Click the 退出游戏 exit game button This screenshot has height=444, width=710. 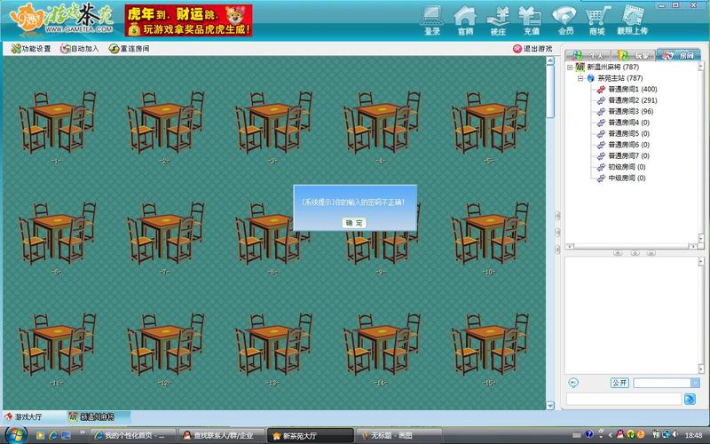(x=532, y=49)
